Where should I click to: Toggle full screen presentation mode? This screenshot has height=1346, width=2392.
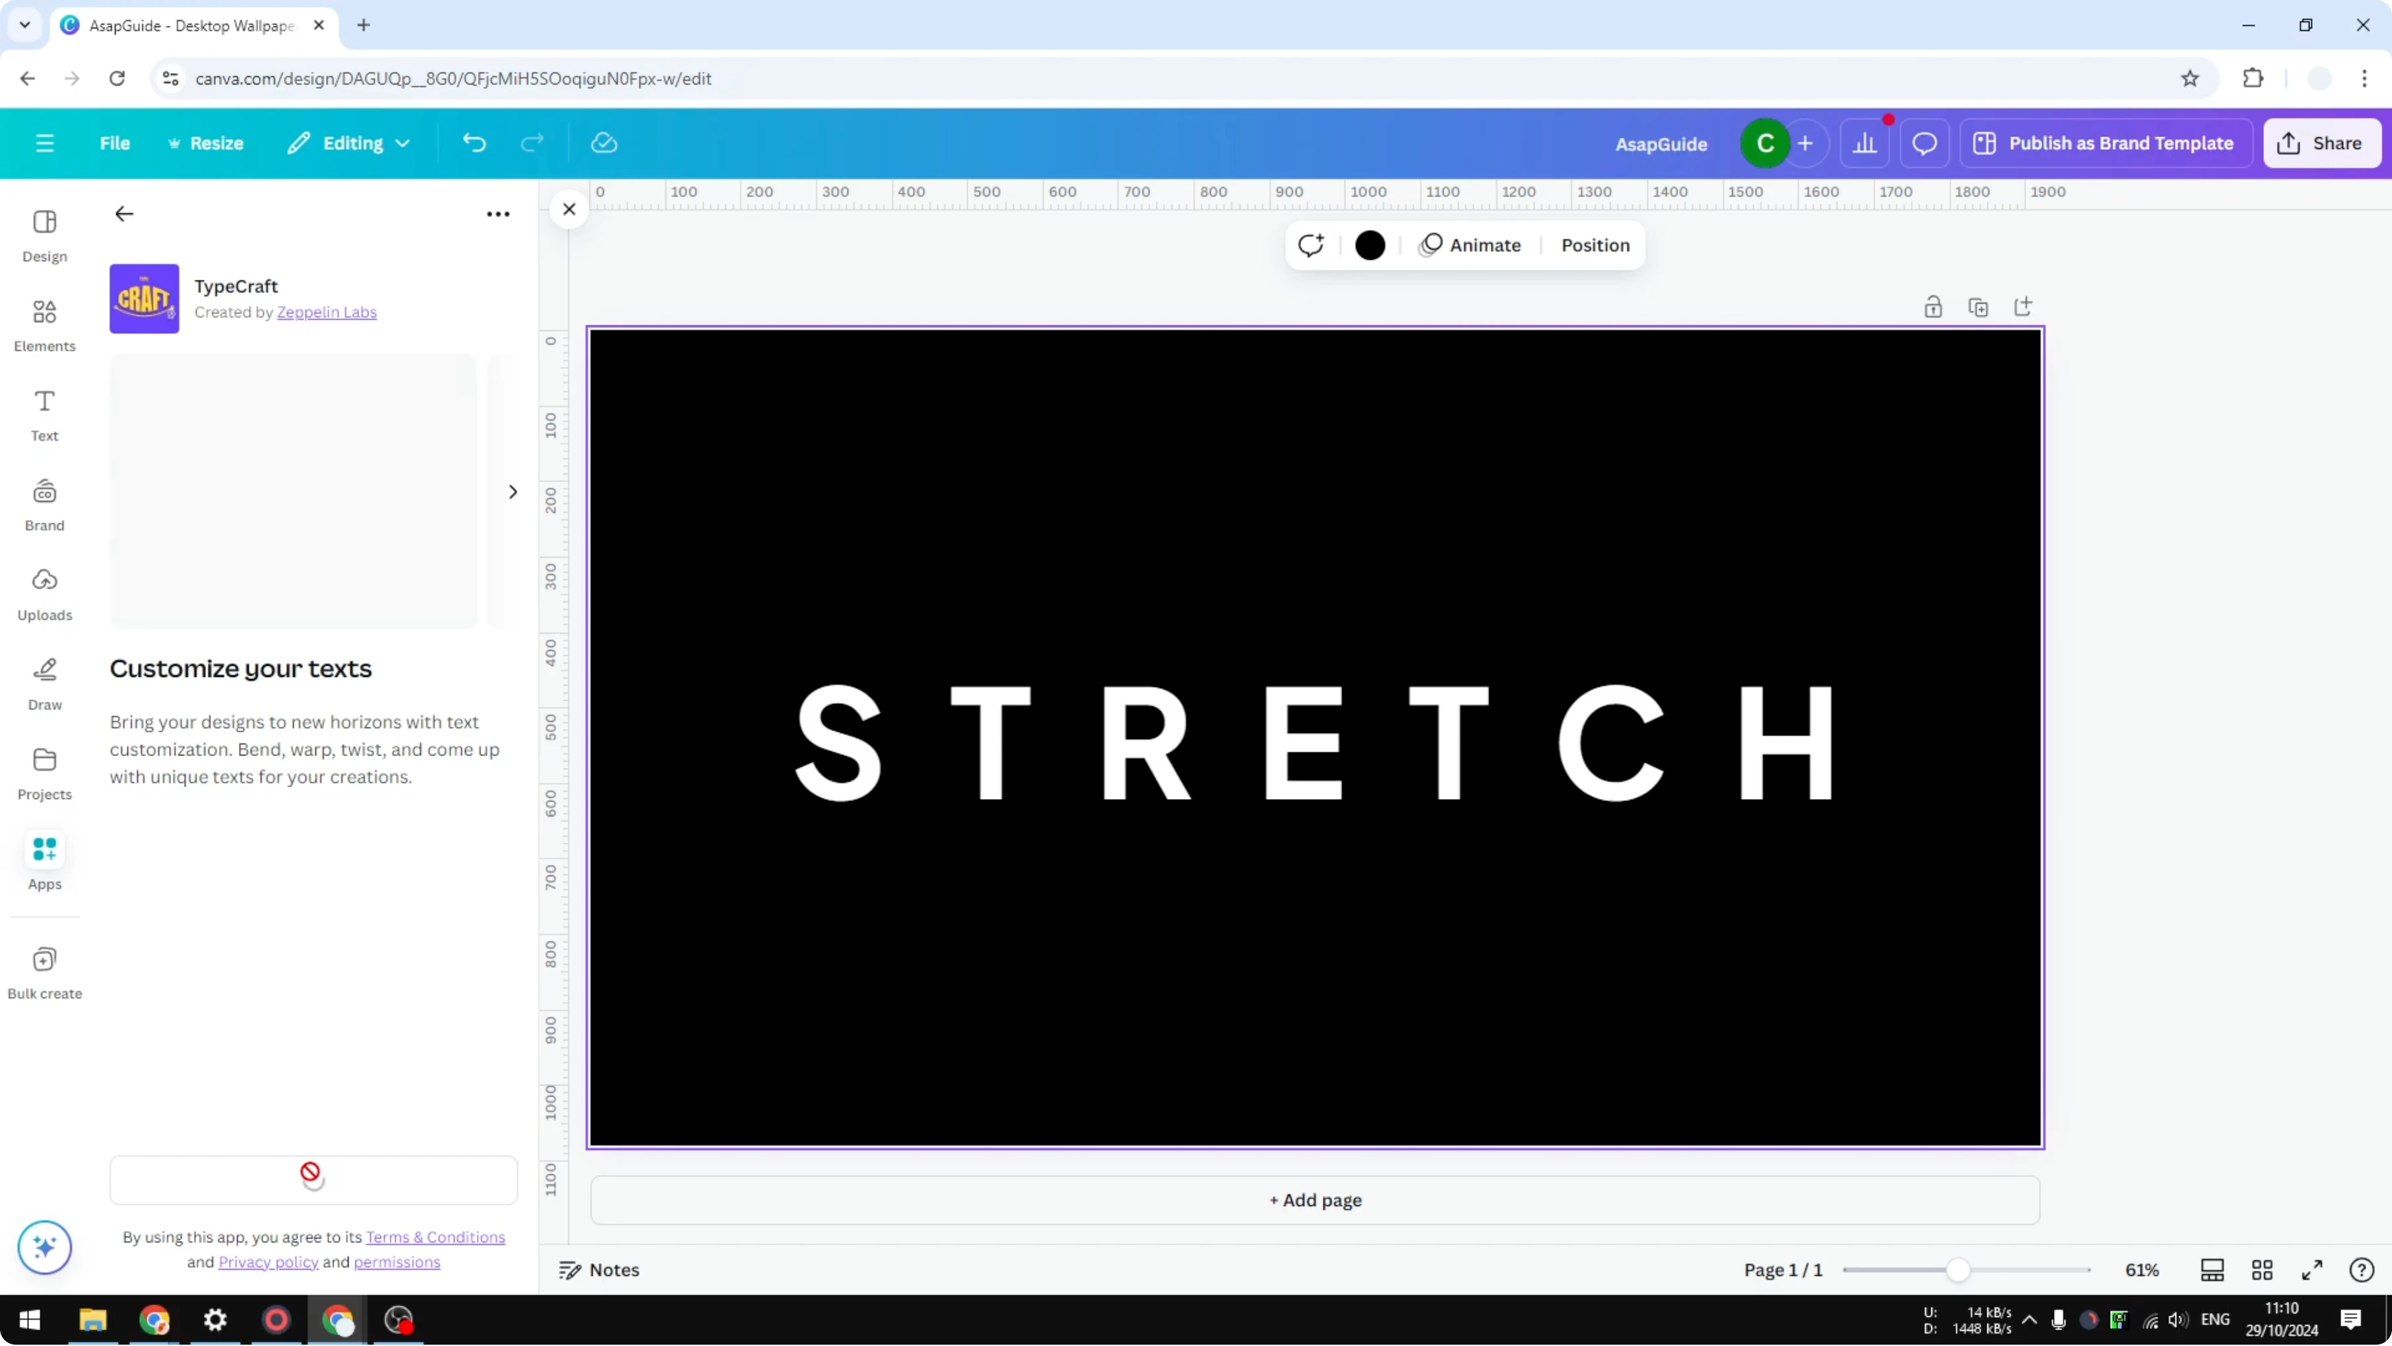coord(2312,1269)
